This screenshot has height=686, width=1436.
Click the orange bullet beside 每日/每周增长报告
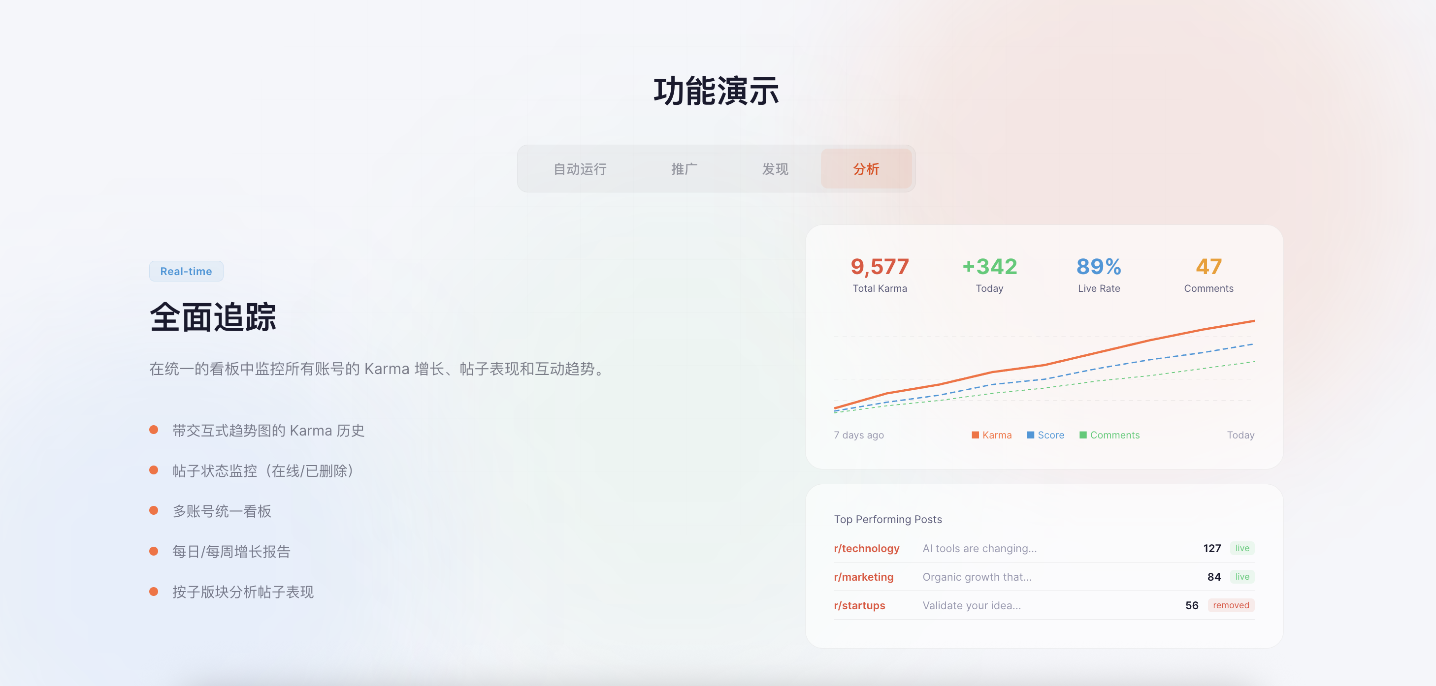[x=155, y=551]
